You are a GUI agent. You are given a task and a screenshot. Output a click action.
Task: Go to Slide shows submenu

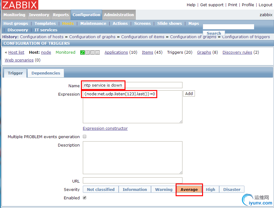click(x=169, y=23)
